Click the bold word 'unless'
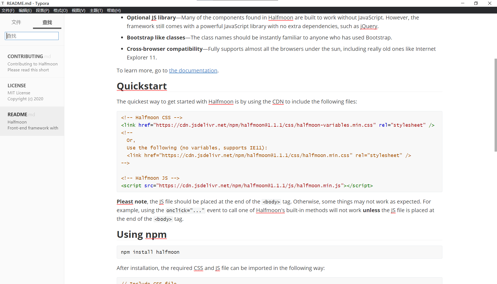This screenshot has width=497, height=284. coord(371,210)
